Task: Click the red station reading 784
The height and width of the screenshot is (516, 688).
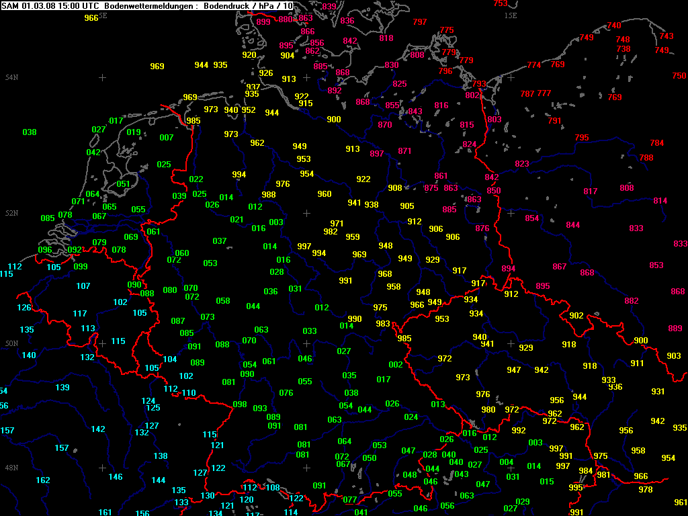Action: 657,143
